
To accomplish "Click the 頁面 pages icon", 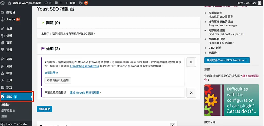I will coord(3,43).
